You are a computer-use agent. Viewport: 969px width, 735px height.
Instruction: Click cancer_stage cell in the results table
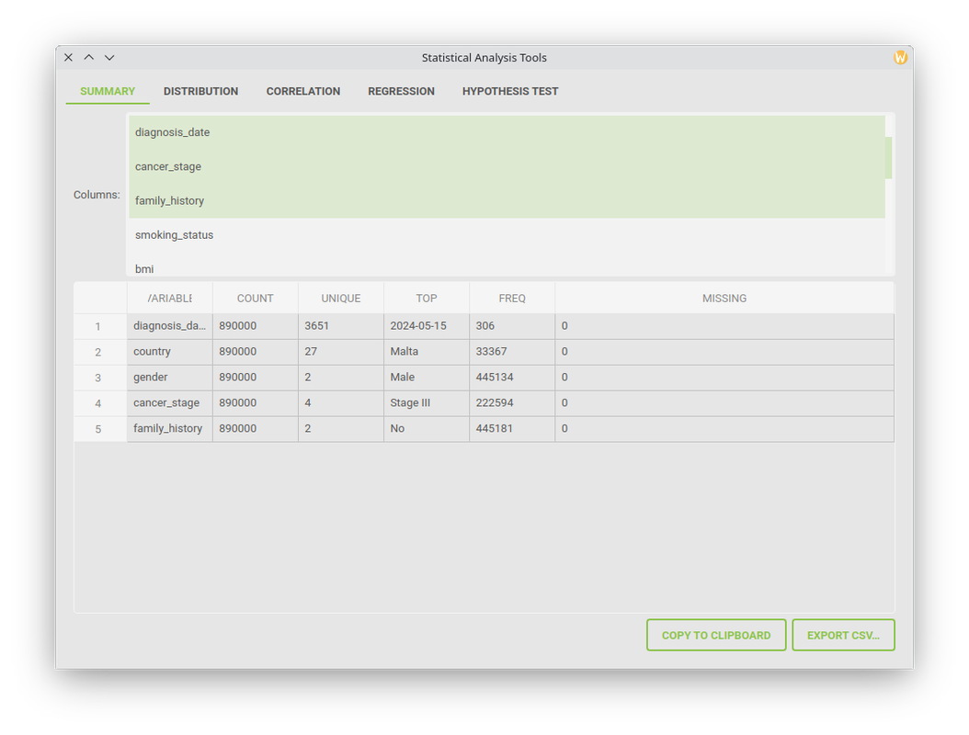170,403
